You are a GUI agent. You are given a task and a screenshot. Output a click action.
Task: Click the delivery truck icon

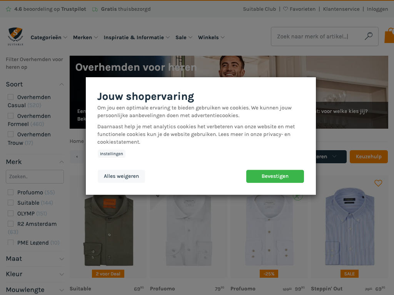click(x=95, y=9)
